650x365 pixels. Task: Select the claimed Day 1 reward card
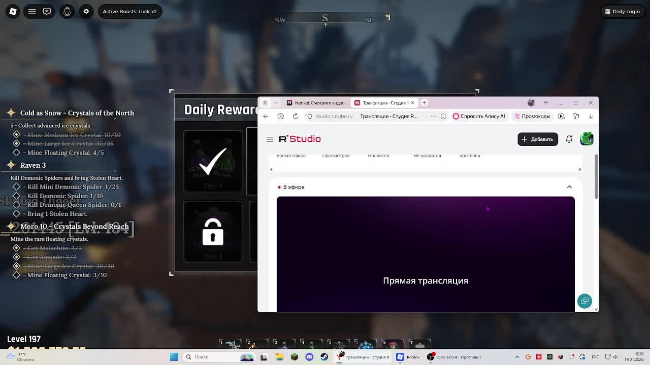coord(213,162)
